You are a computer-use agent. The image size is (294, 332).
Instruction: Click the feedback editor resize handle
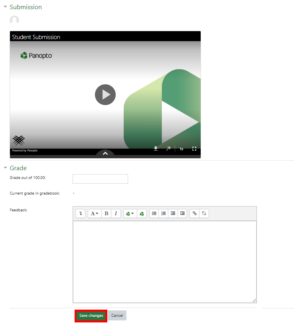(254, 300)
